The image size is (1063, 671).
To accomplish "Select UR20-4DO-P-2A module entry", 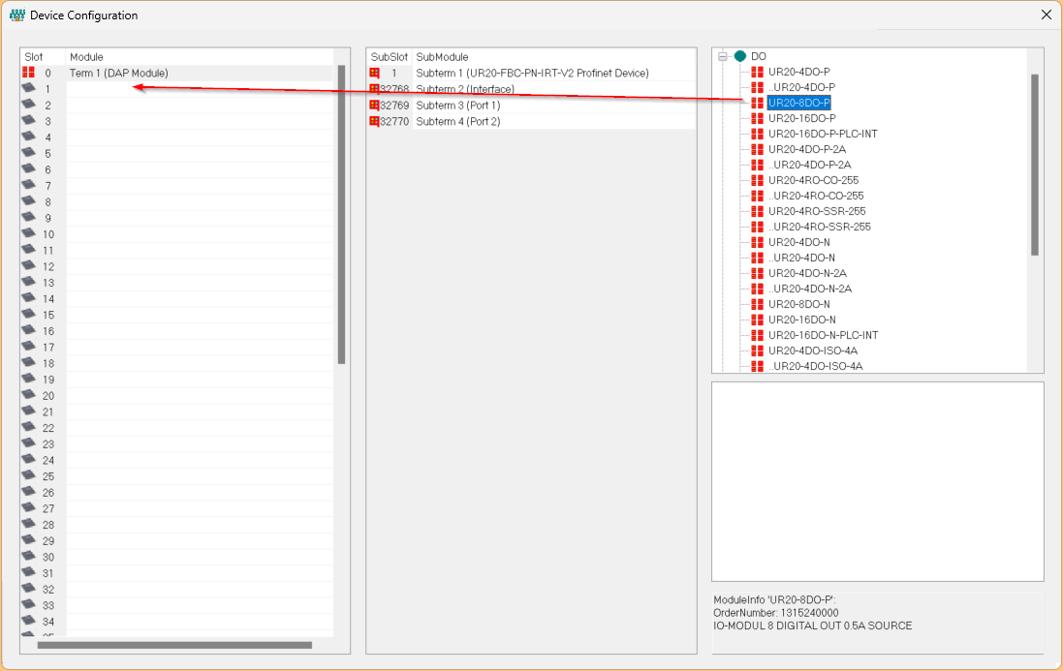I will [807, 150].
